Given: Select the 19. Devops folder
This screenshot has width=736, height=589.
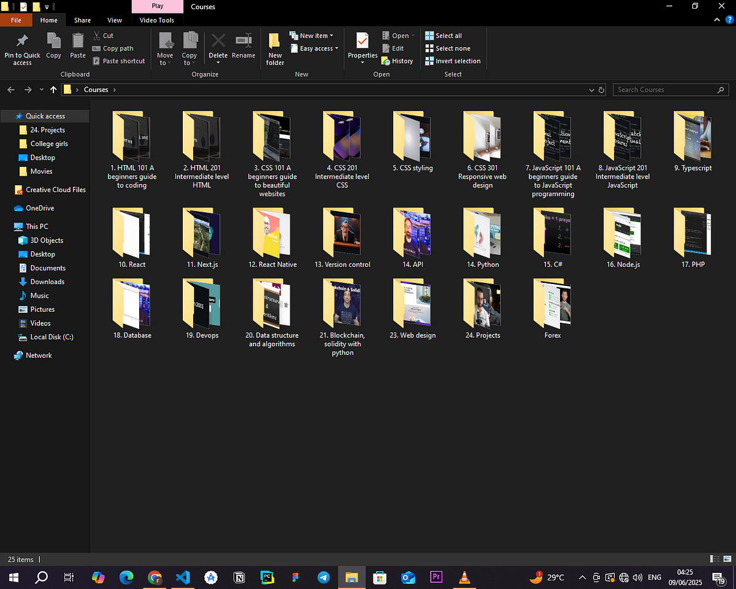Looking at the screenshot, I should (202, 309).
